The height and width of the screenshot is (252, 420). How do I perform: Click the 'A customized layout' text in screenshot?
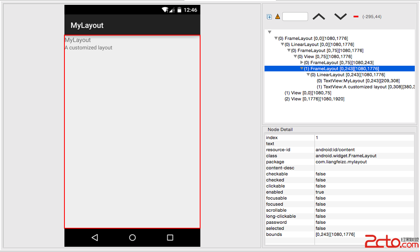(89, 48)
